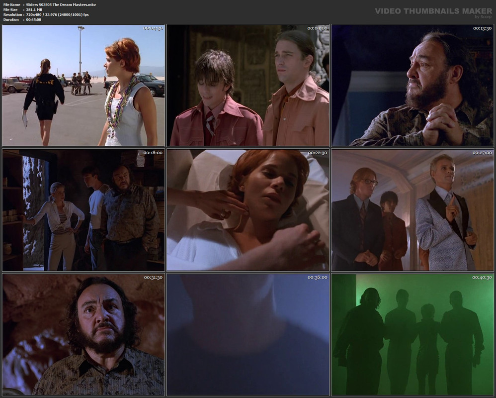Click the 'Resolution' label
This screenshot has height=398, width=496.
[x=12, y=14]
